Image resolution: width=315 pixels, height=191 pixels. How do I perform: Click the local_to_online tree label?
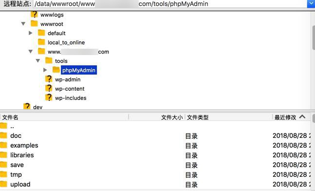point(66,42)
